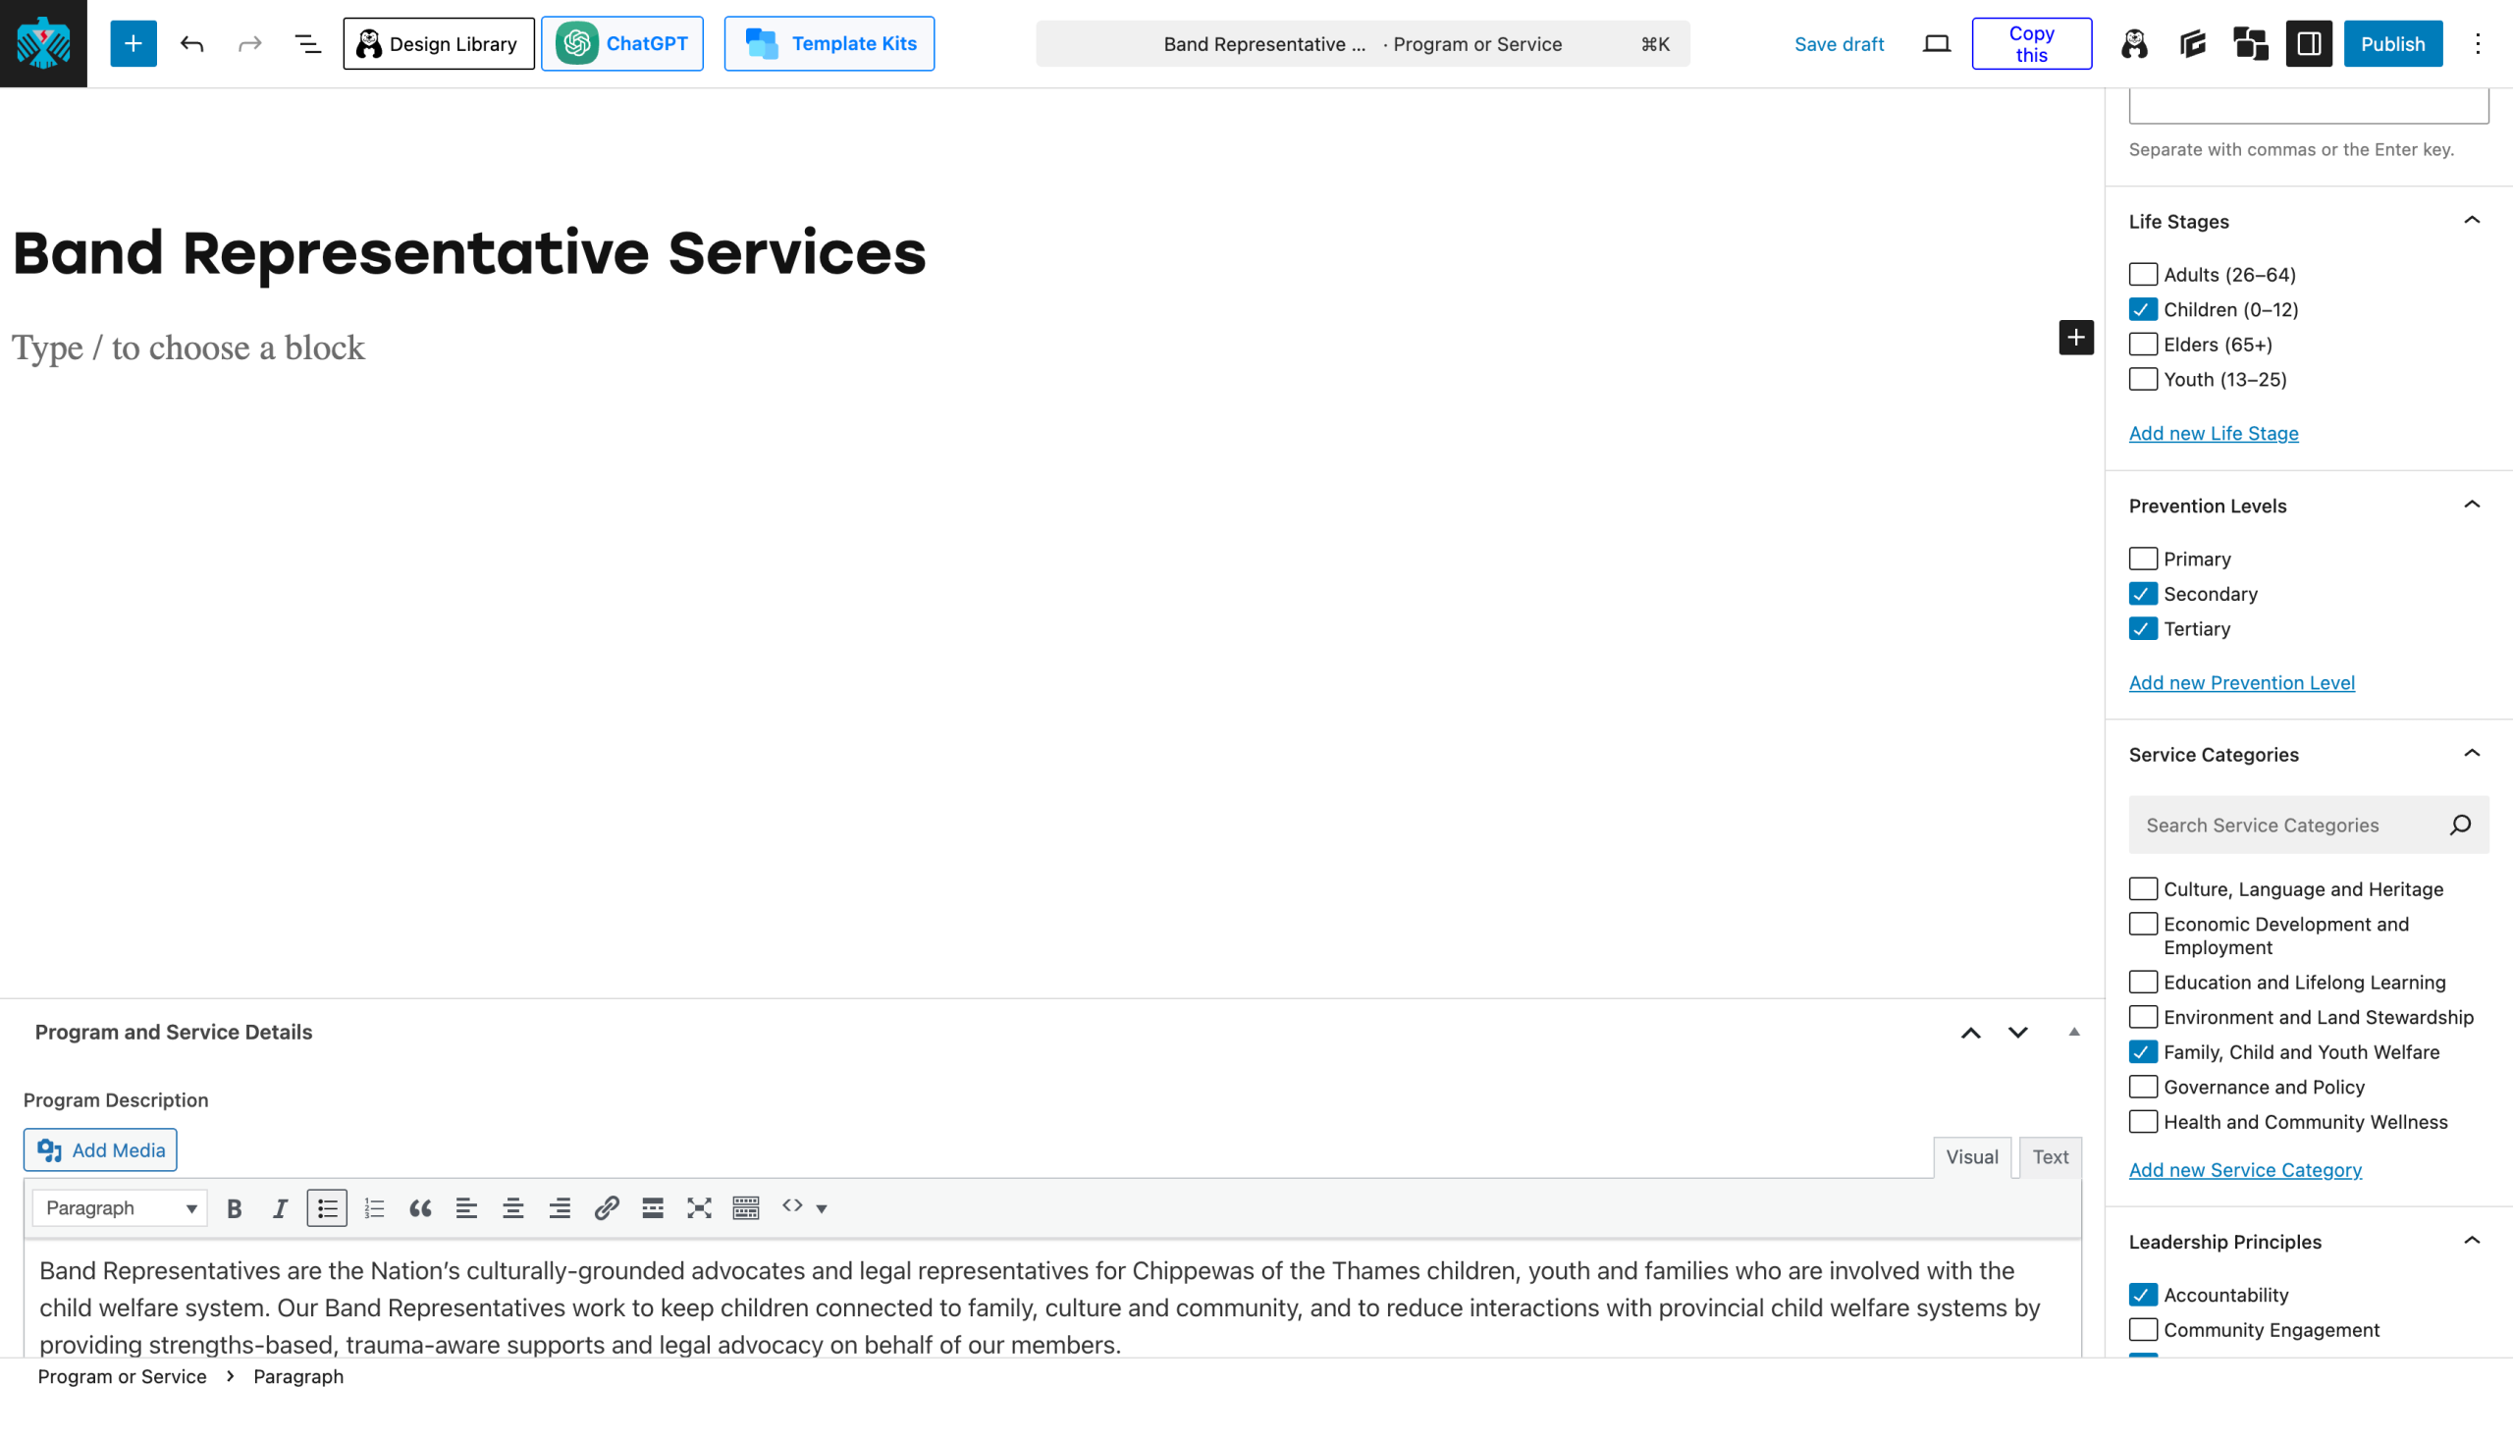Switch to the Visual editor tab
Image resolution: width=2513 pixels, height=1440 pixels.
pos(1971,1156)
